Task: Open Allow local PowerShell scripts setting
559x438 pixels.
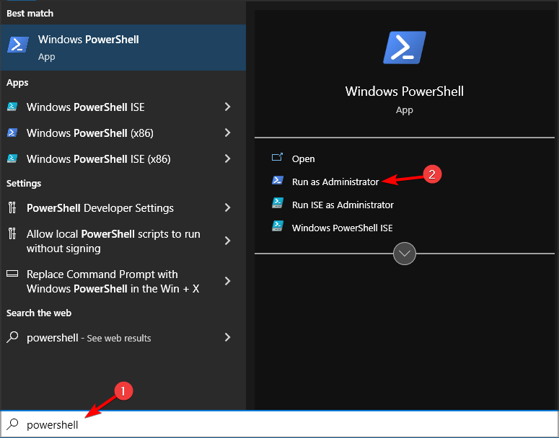Action: click(123, 241)
